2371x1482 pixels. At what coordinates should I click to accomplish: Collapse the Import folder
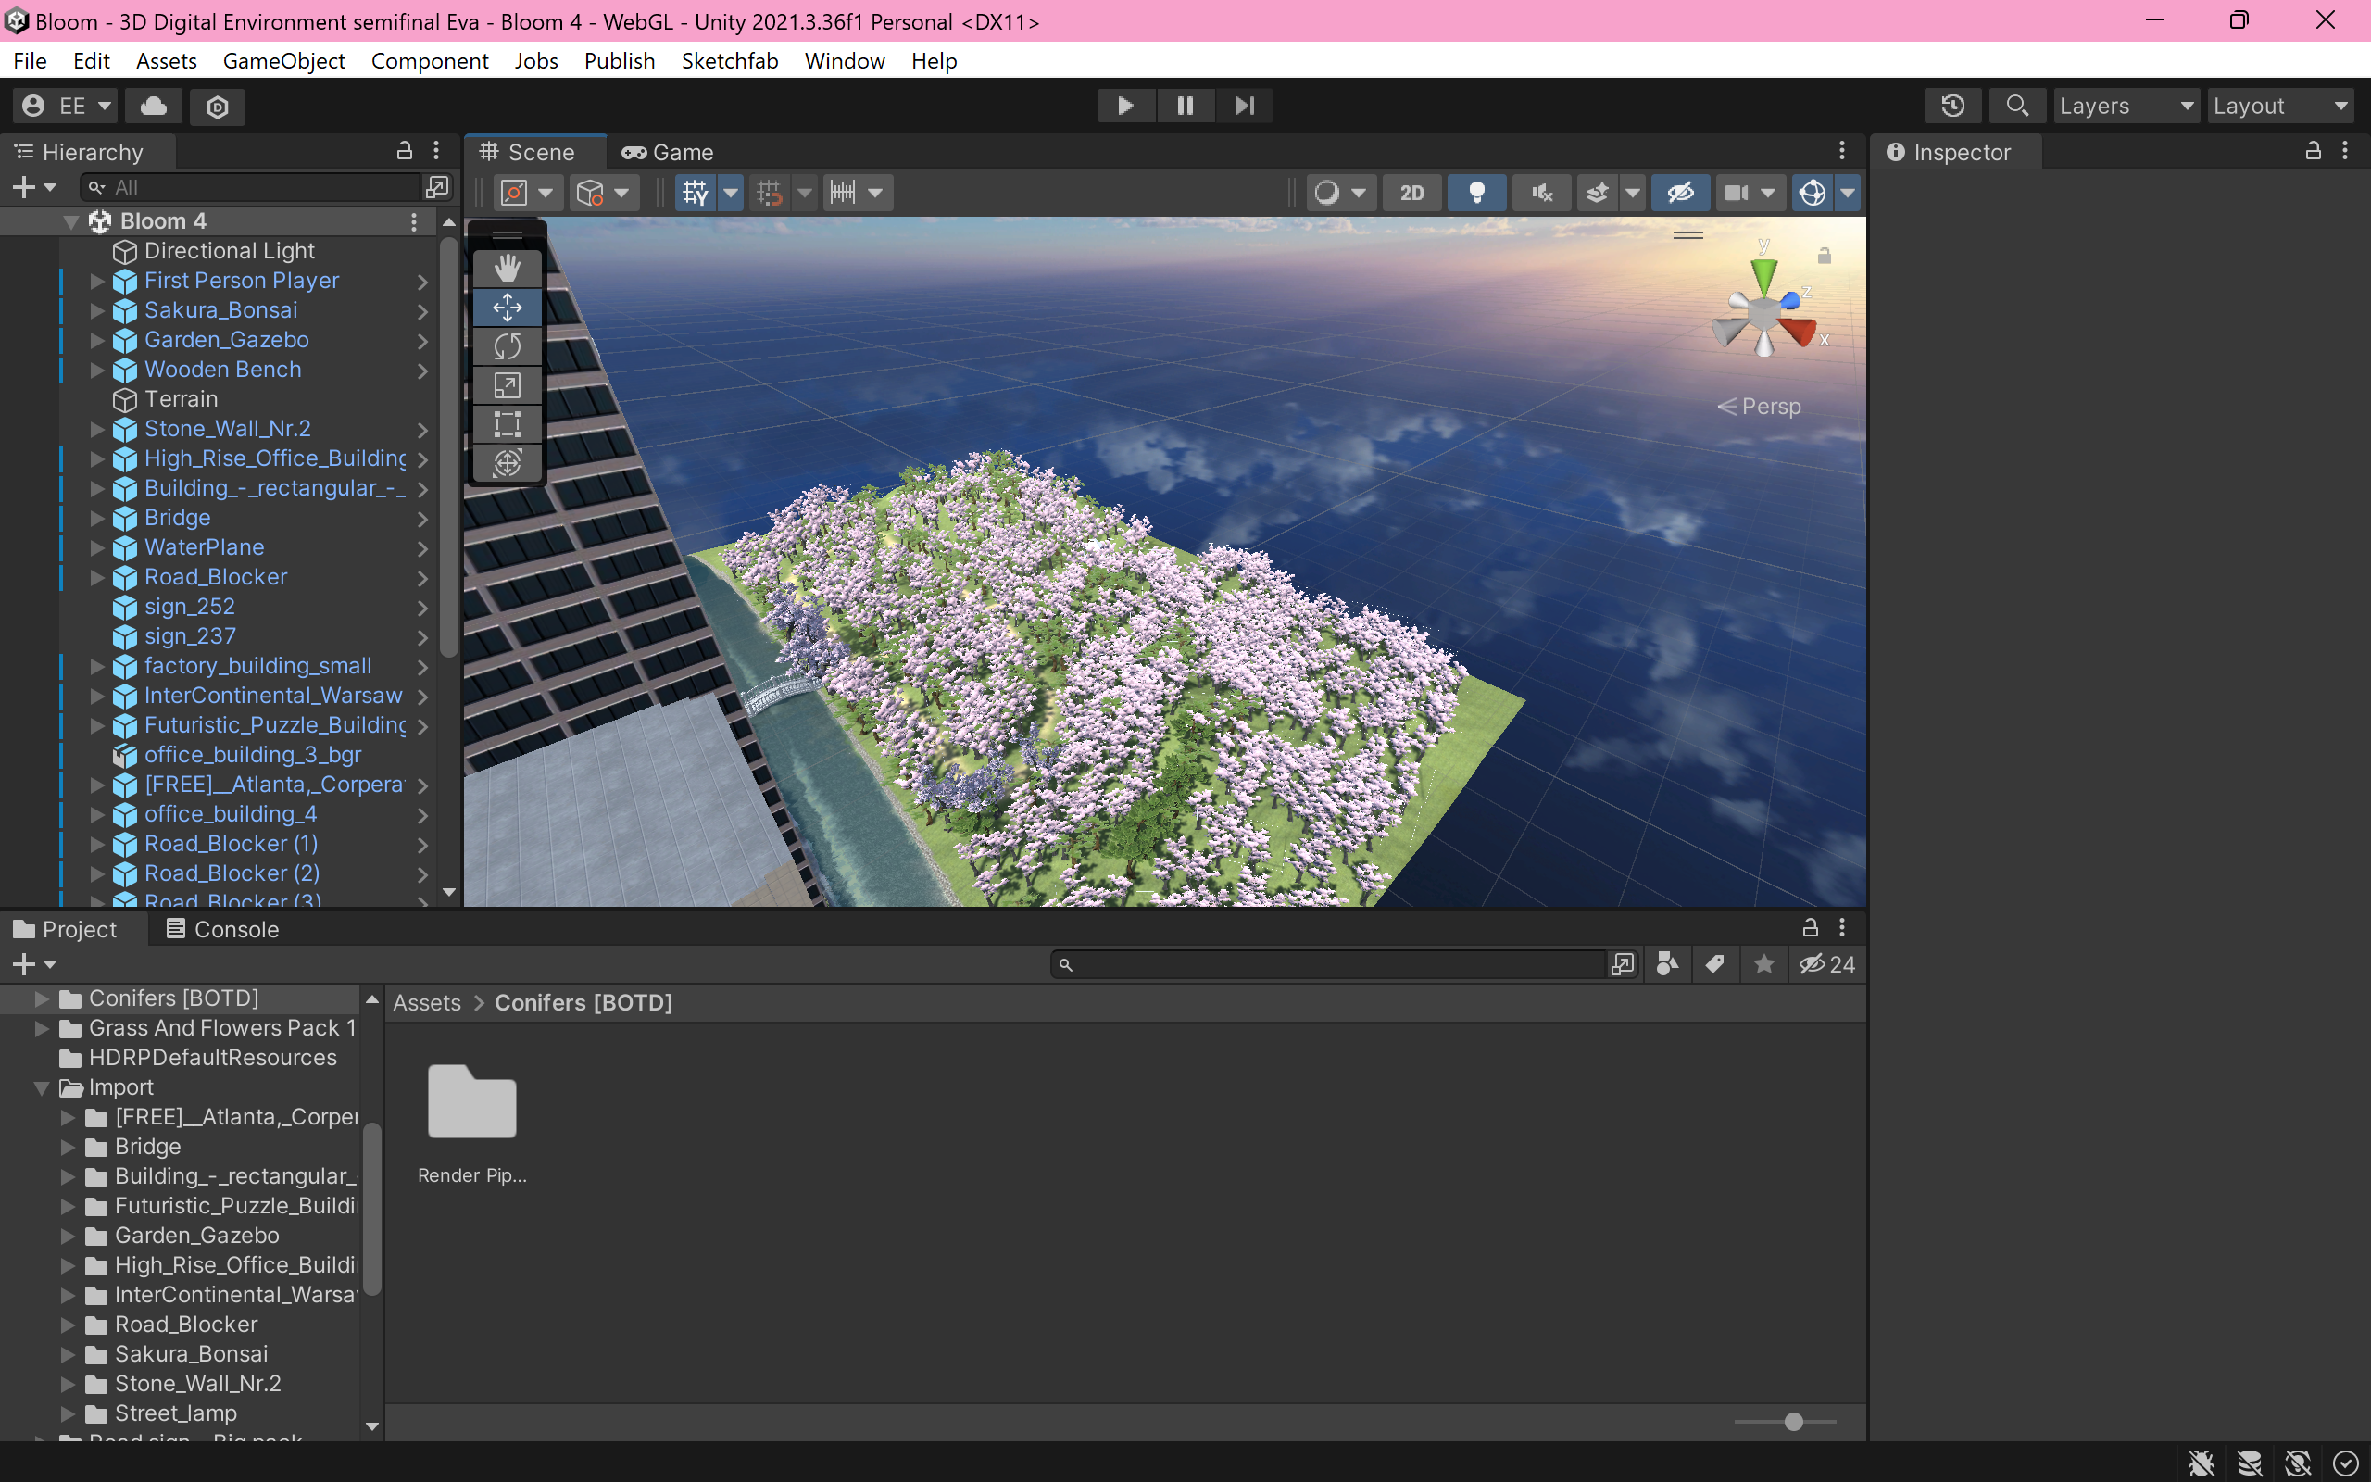[x=41, y=1088]
